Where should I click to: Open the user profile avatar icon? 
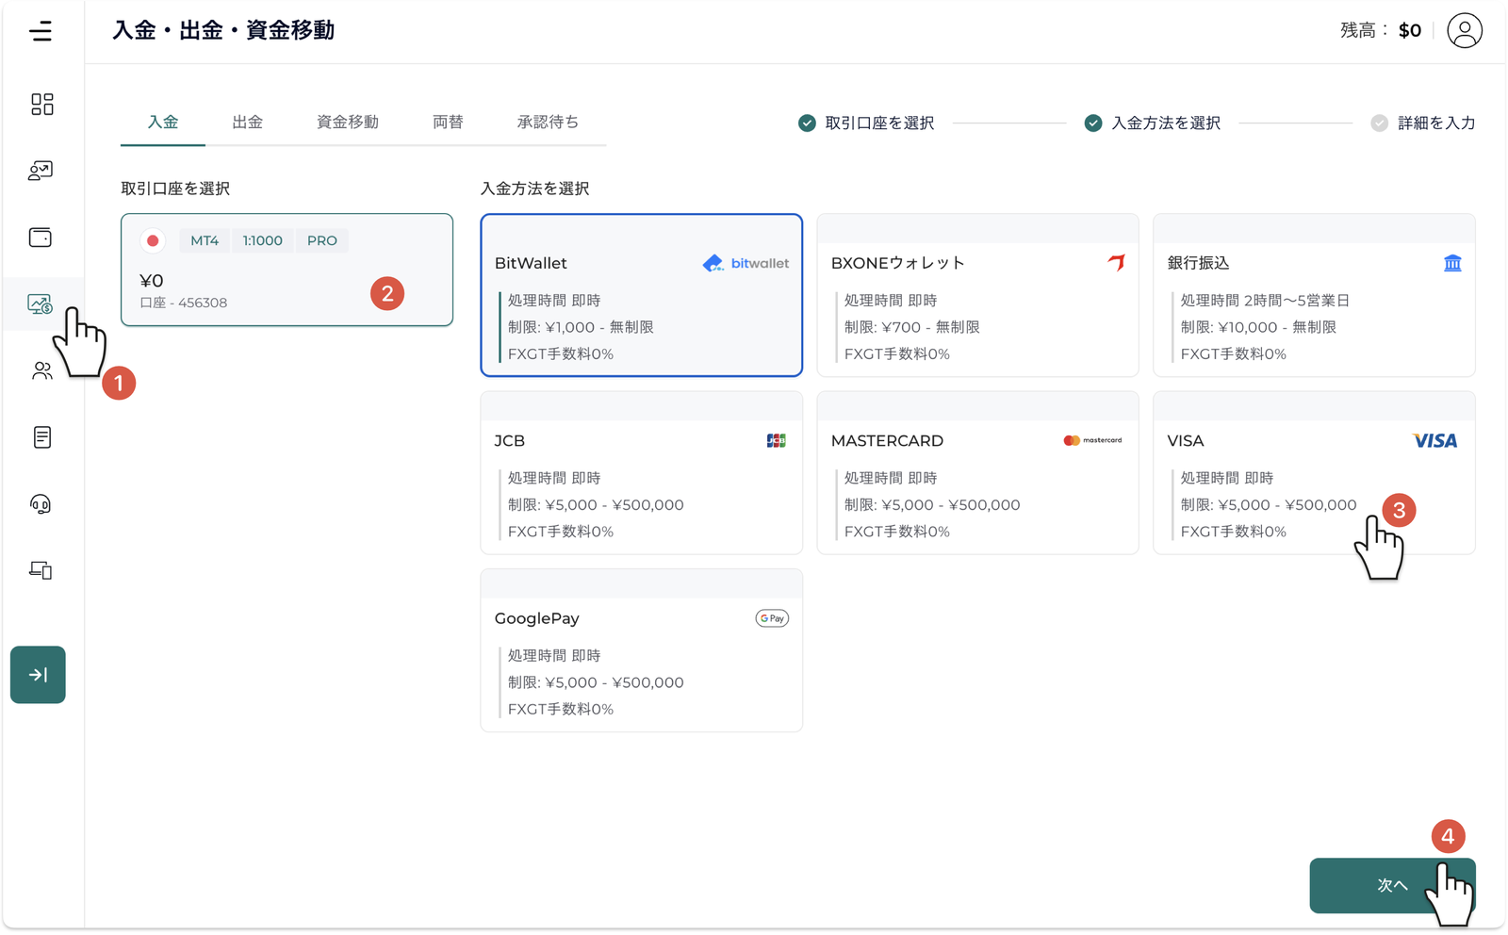click(1465, 31)
